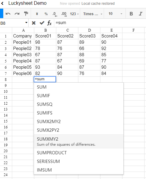Increase decimal places
The image size is (146, 179).
[64, 14]
